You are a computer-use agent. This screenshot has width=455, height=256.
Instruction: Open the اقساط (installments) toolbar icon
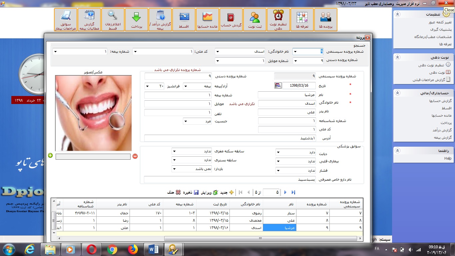tap(184, 19)
